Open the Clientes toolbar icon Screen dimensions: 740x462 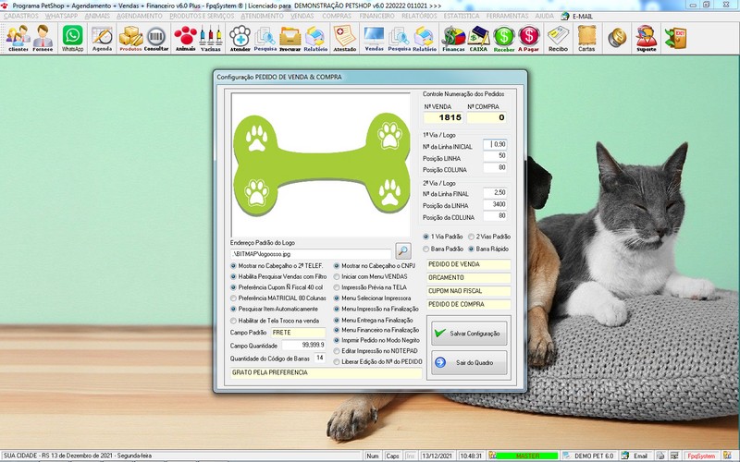(x=18, y=38)
